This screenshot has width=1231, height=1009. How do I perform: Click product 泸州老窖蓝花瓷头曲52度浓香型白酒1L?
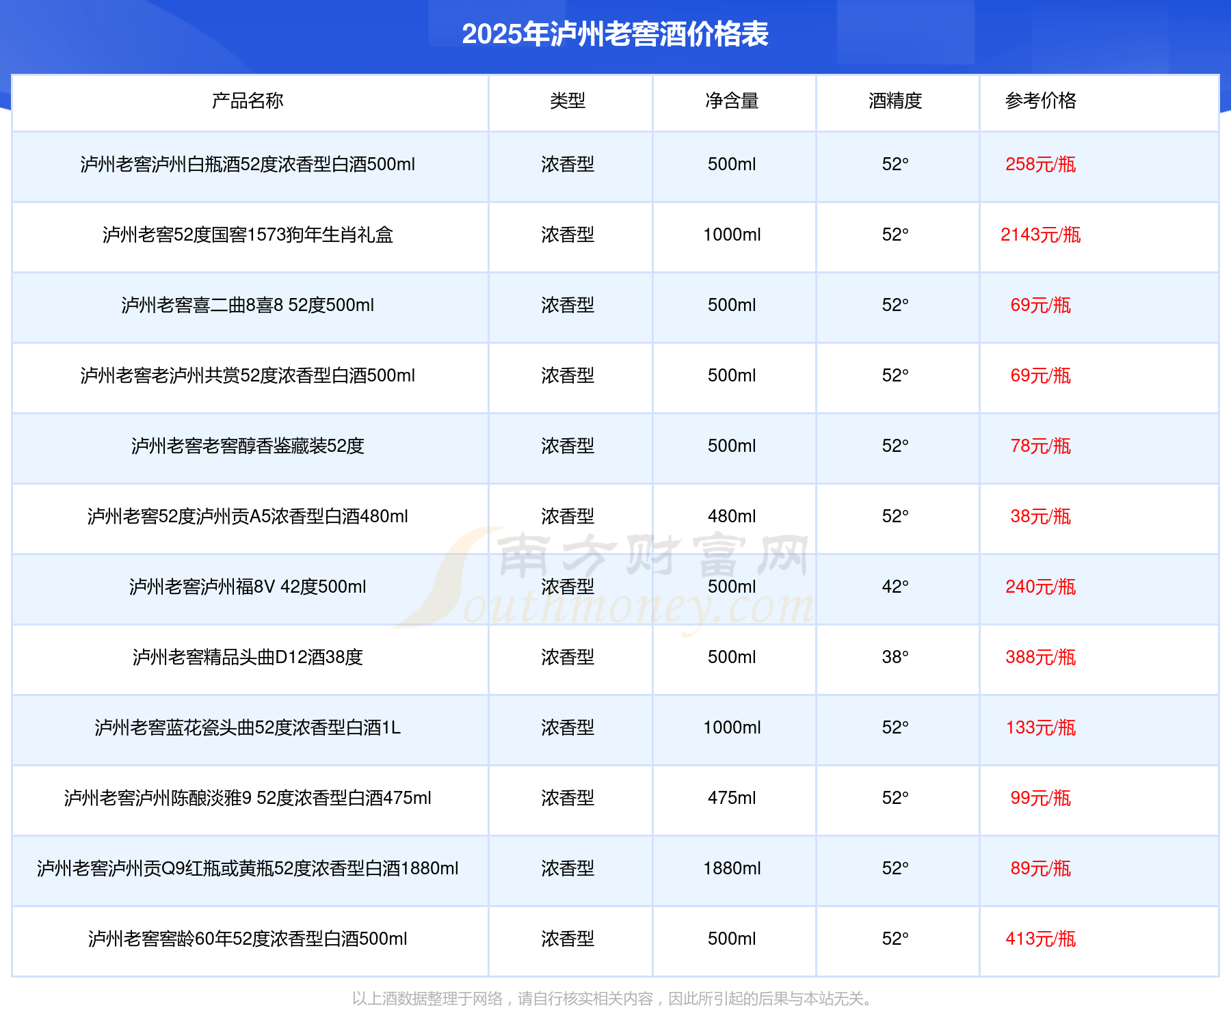point(248,728)
